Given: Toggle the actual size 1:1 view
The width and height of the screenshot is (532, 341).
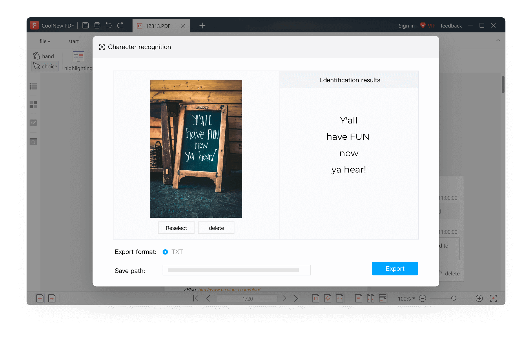Looking at the screenshot, I should click(x=316, y=298).
